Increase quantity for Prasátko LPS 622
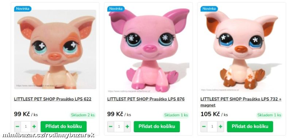This screenshot has height=139, width=292. pyautogui.click(x=34, y=127)
